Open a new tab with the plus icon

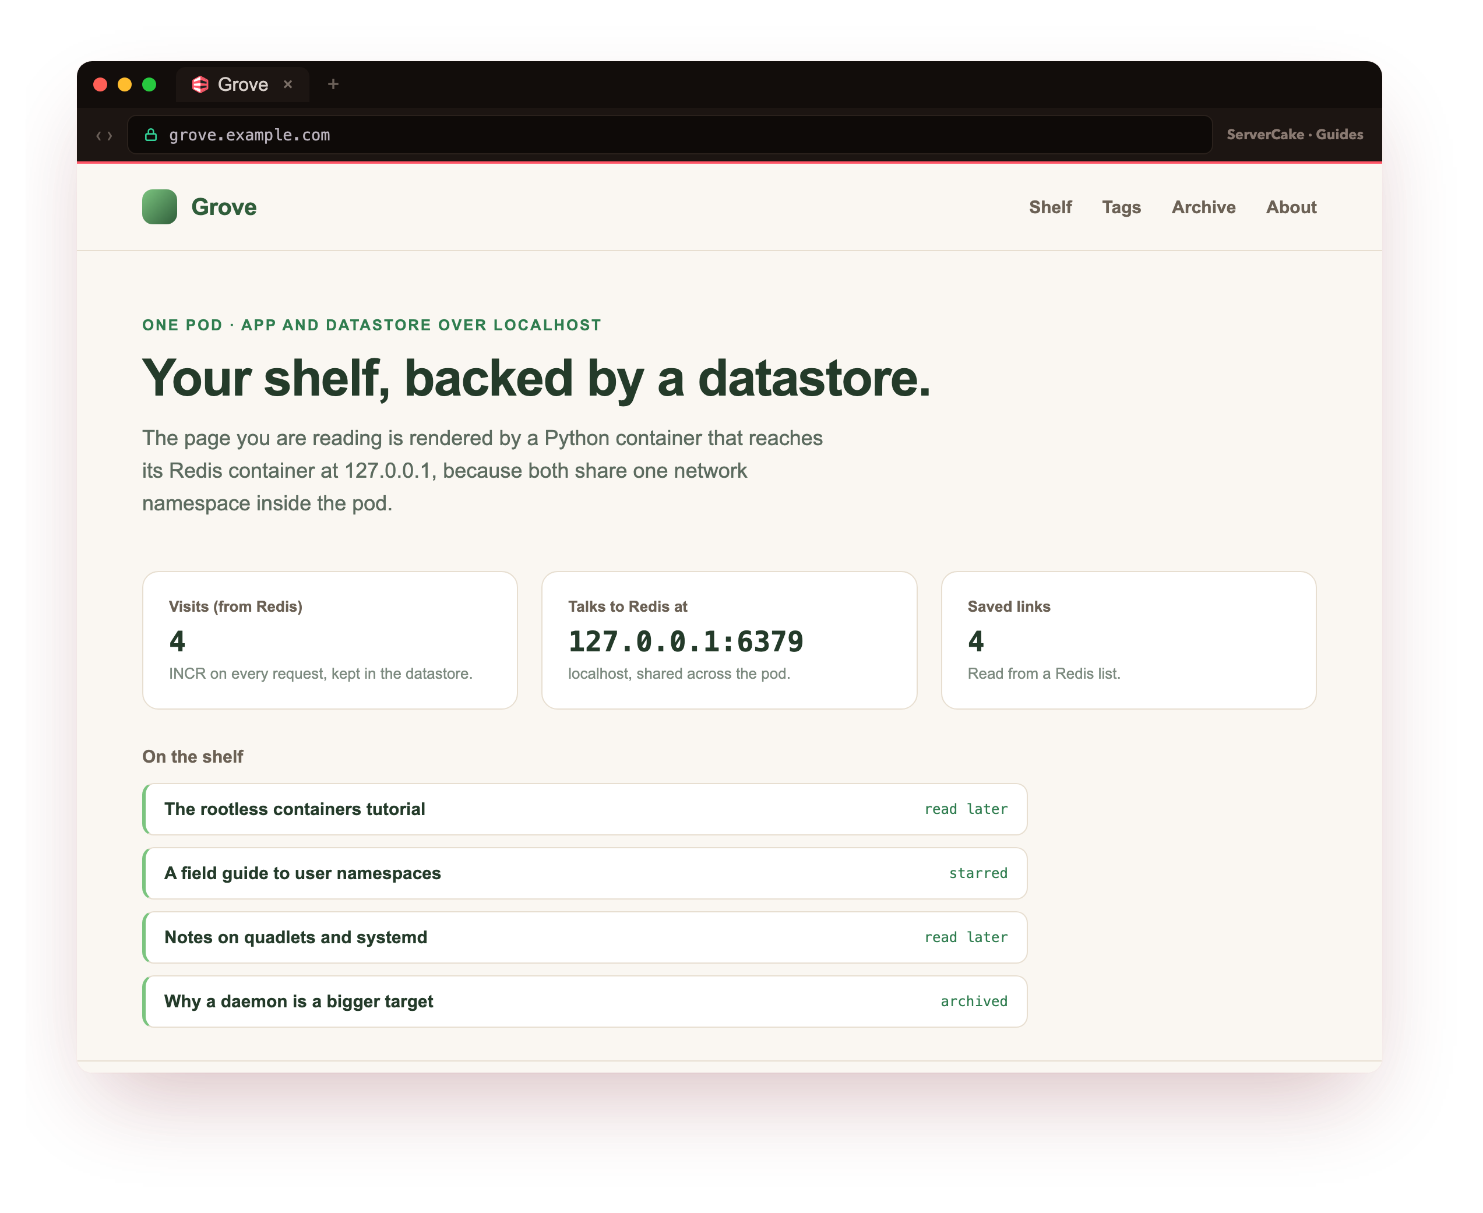pos(333,84)
